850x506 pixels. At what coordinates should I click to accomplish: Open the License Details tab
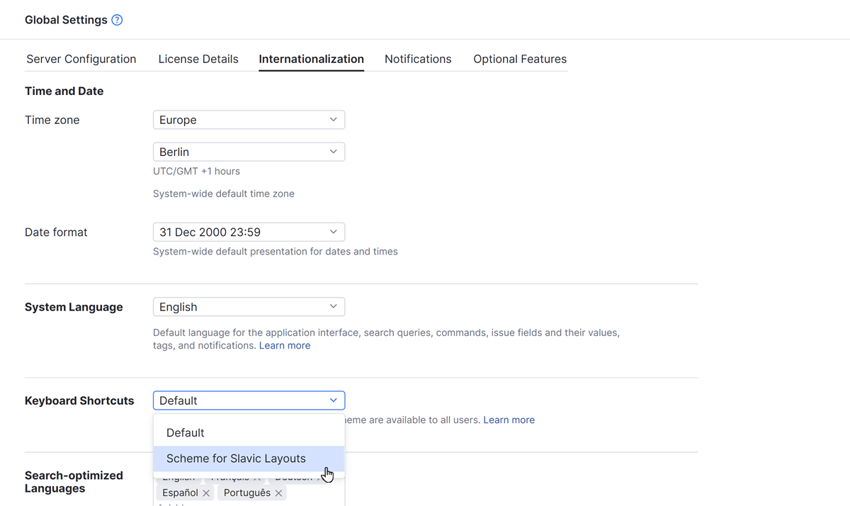(x=198, y=59)
